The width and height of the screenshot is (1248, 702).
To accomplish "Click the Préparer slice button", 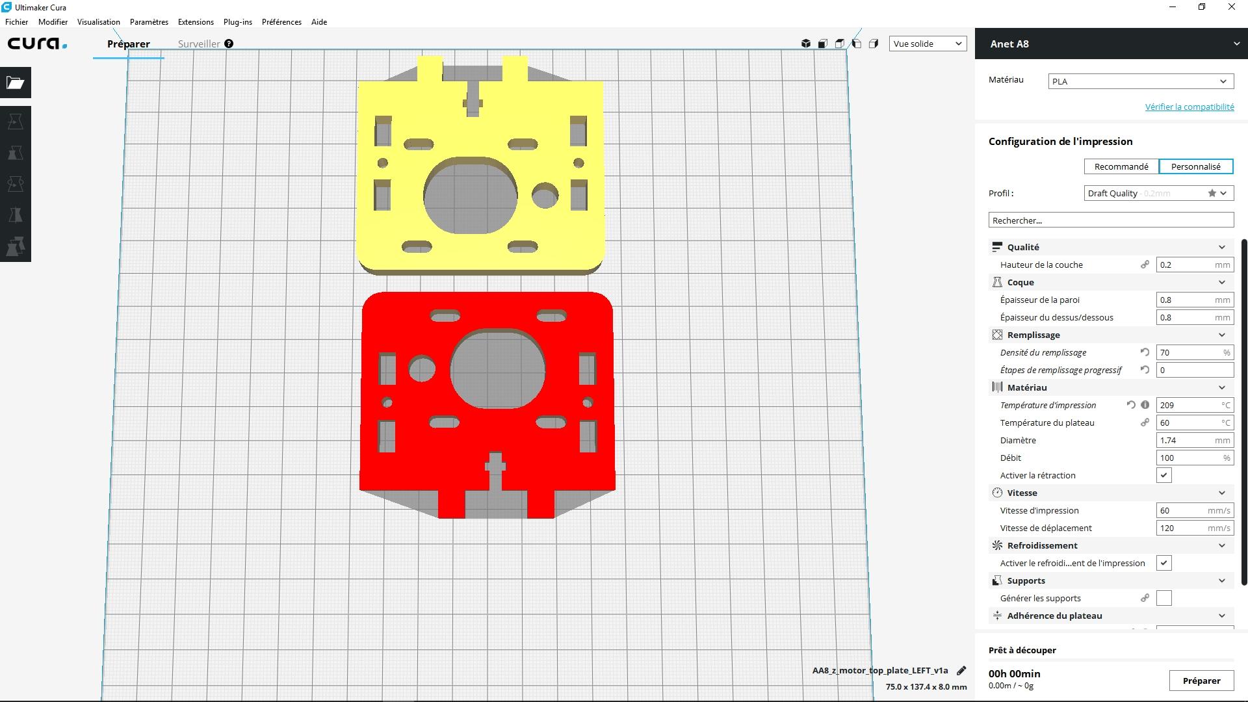I will (1201, 681).
